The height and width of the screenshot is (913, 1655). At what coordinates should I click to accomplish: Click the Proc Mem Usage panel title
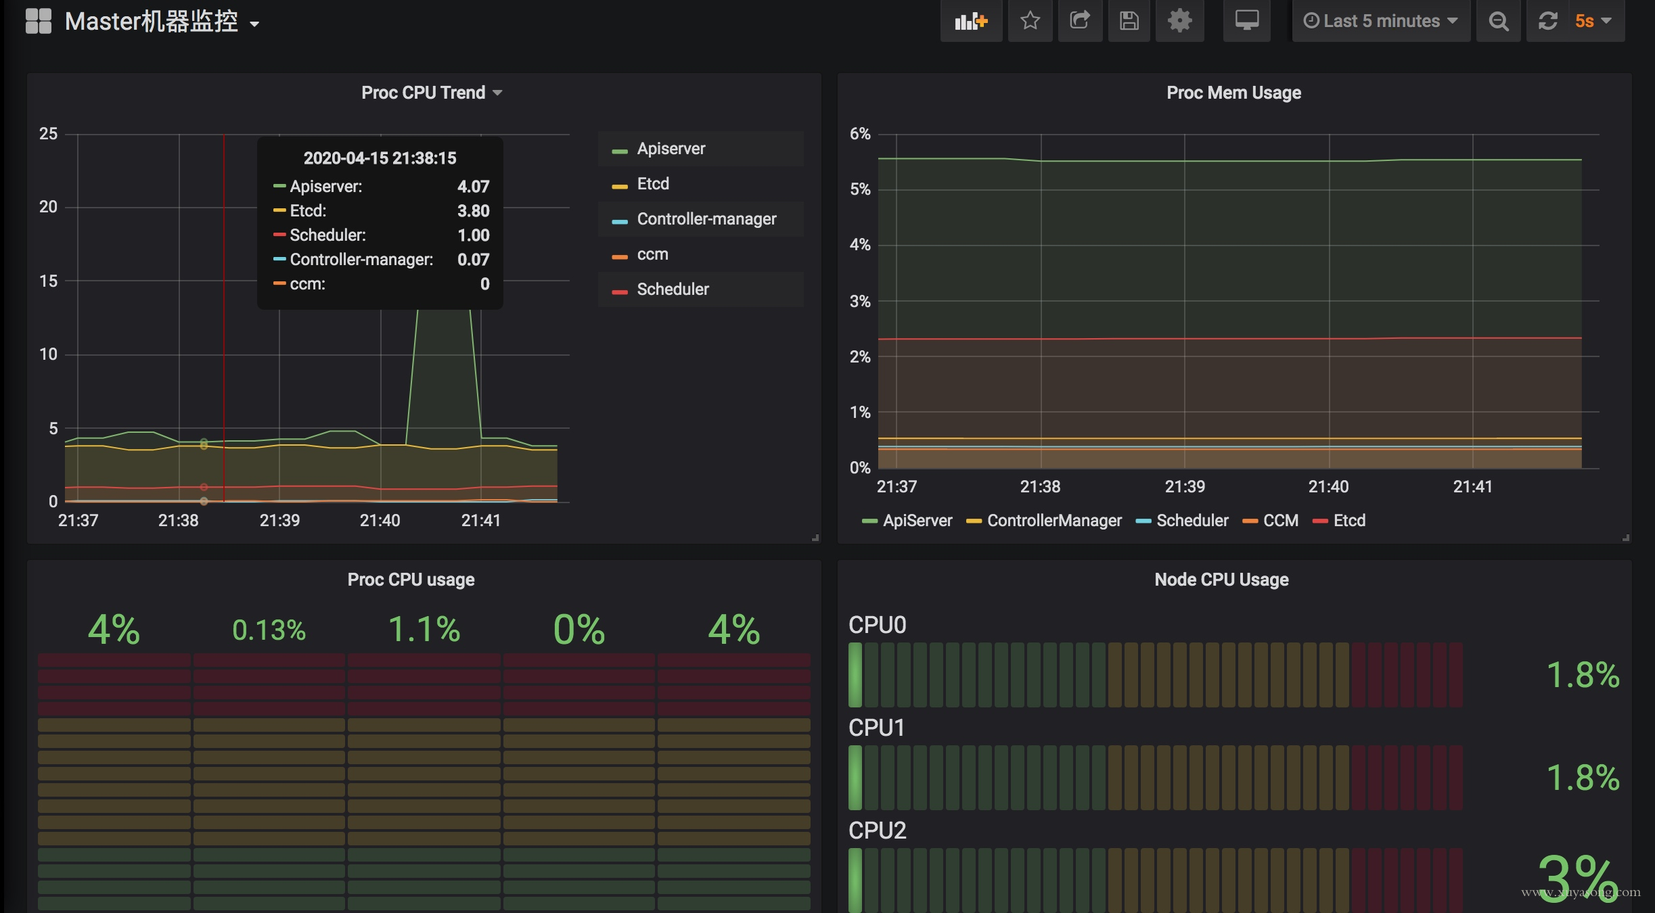coord(1233,93)
